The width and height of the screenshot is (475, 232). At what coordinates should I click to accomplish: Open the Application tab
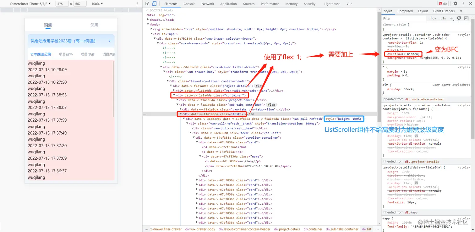[228, 4]
